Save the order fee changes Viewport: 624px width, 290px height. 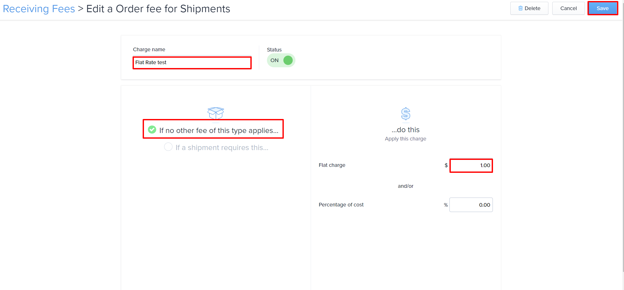tap(603, 8)
